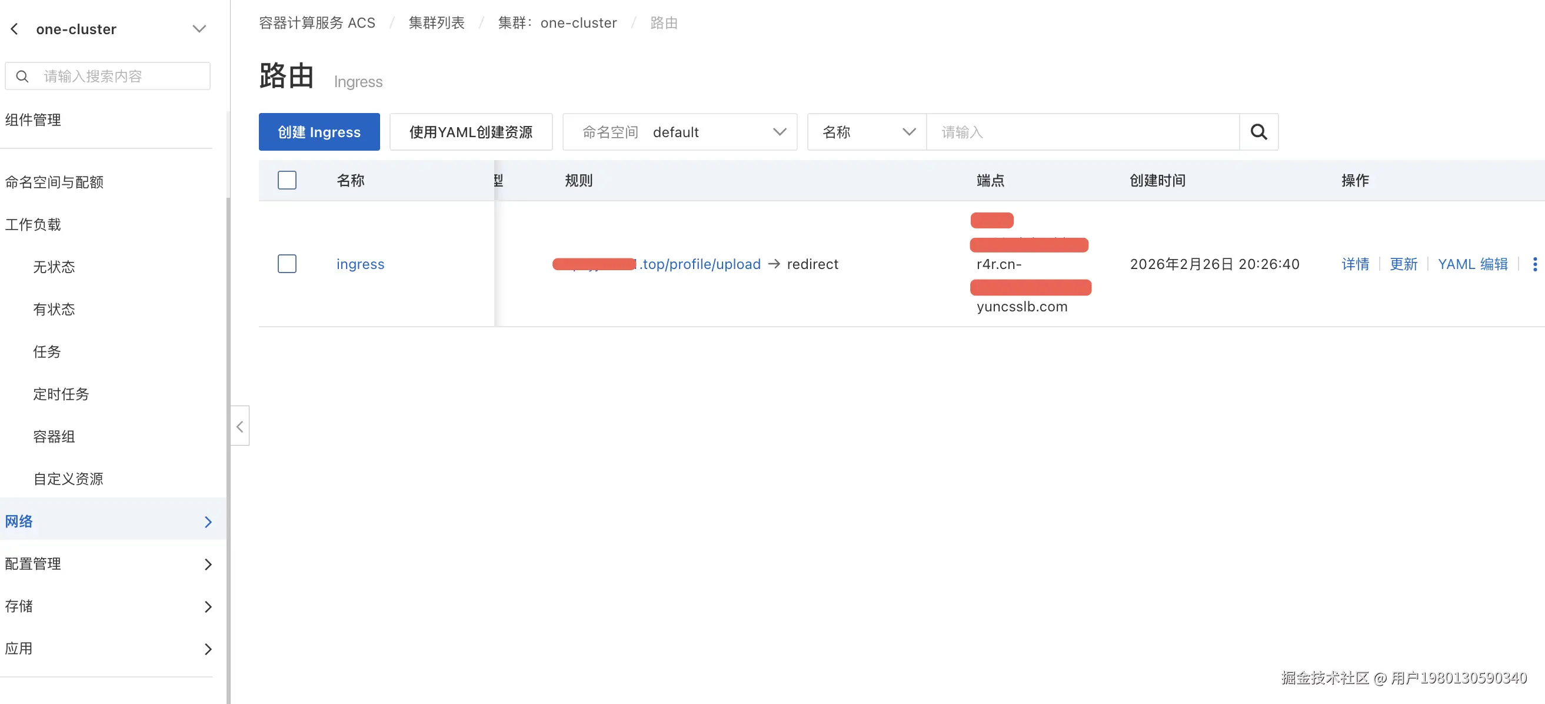This screenshot has height=704, width=1545.
Task: Collapse the sidebar with the arrow handle
Action: coord(240,426)
